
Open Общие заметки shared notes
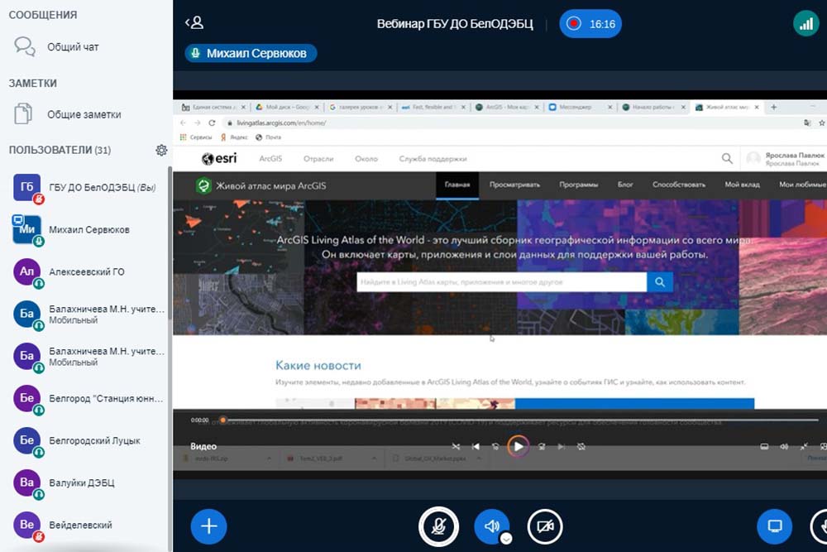click(x=84, y=115)
